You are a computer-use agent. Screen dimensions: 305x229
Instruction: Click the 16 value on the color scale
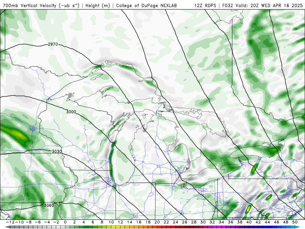click(139, 222)
